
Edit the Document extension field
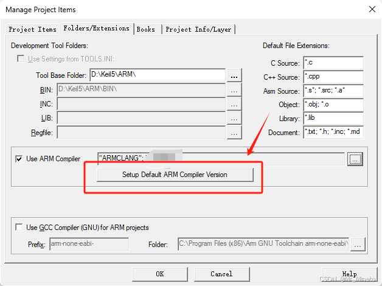[x=333, y=132]
